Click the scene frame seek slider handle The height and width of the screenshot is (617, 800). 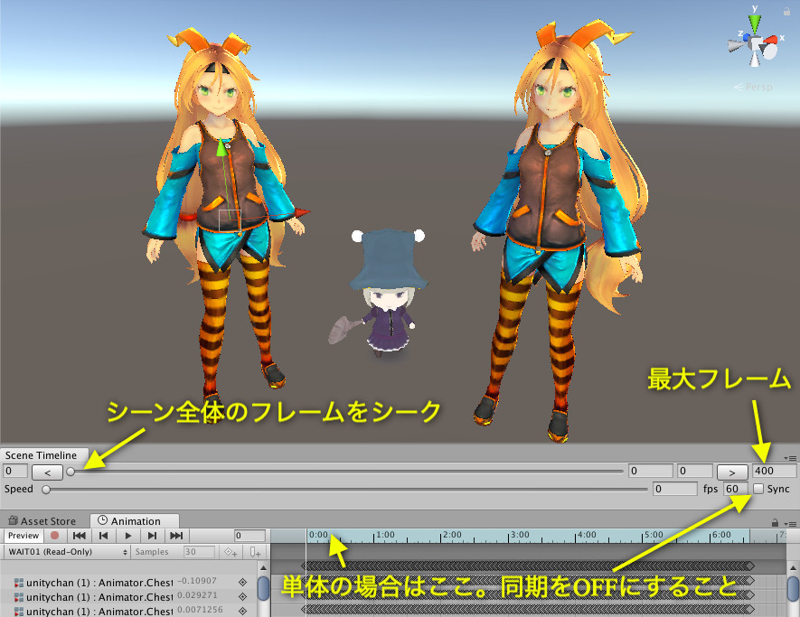coord(71,472)
